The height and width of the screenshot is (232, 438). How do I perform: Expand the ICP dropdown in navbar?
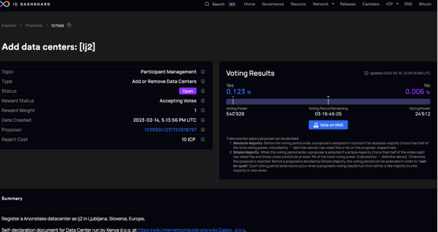393,4
